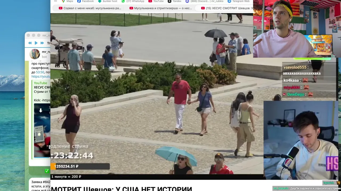This screenshot has width=341, height=191.
Task: Click chat username vsevolod555
Action: (295, 67)
